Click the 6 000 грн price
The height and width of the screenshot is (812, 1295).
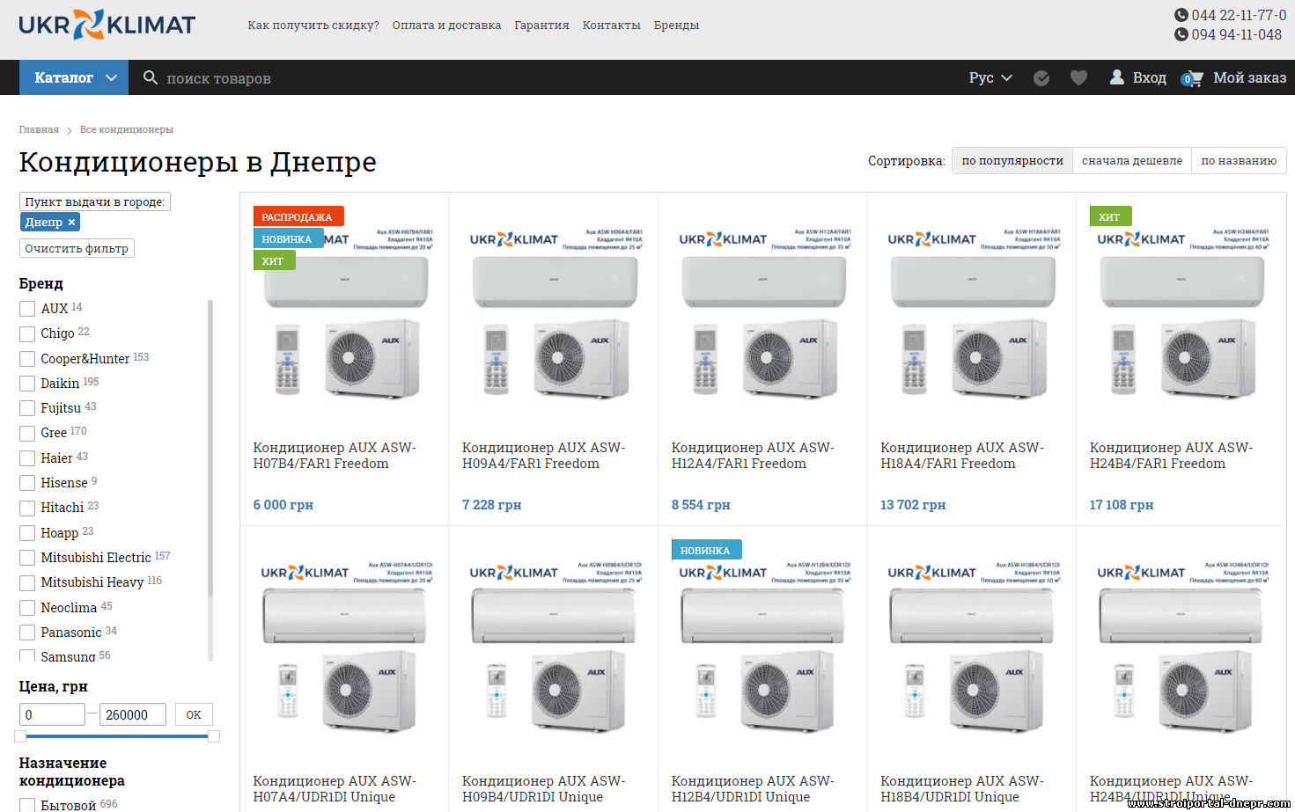coord(283,505)
